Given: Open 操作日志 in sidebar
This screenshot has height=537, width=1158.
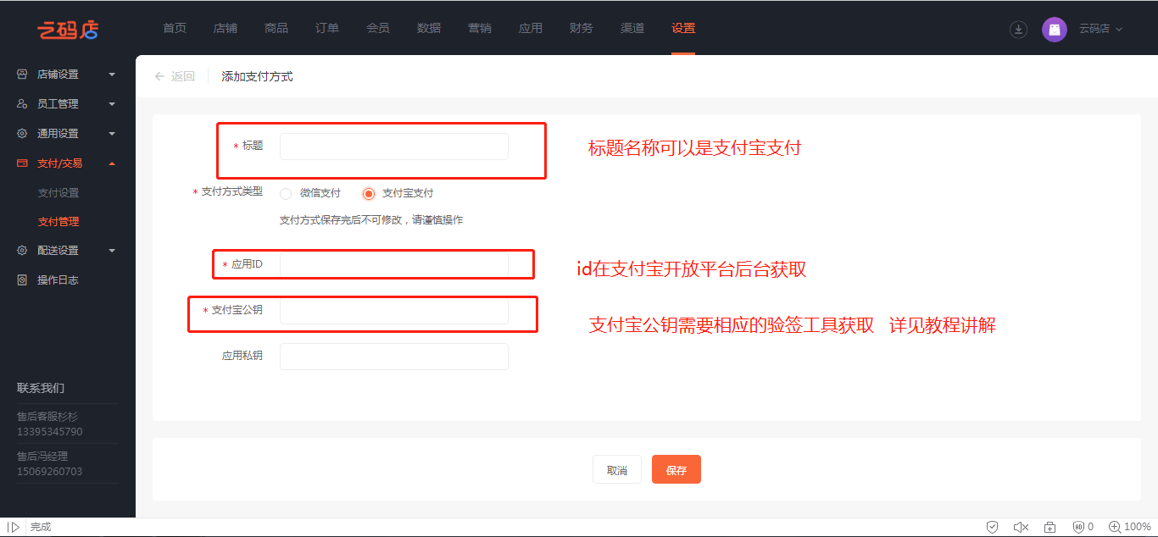Looking at the screenshot, I should [58, 280].
